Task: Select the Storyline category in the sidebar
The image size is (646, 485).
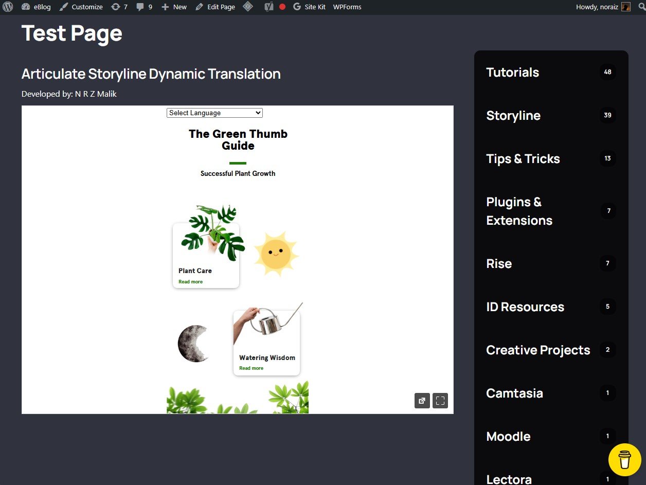Action: click(x=513, y=115)
